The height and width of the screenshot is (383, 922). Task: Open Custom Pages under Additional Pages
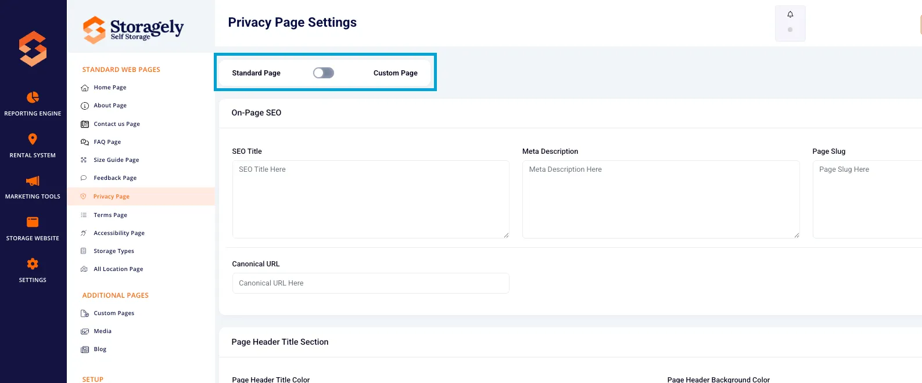click(x=114, y=313)
